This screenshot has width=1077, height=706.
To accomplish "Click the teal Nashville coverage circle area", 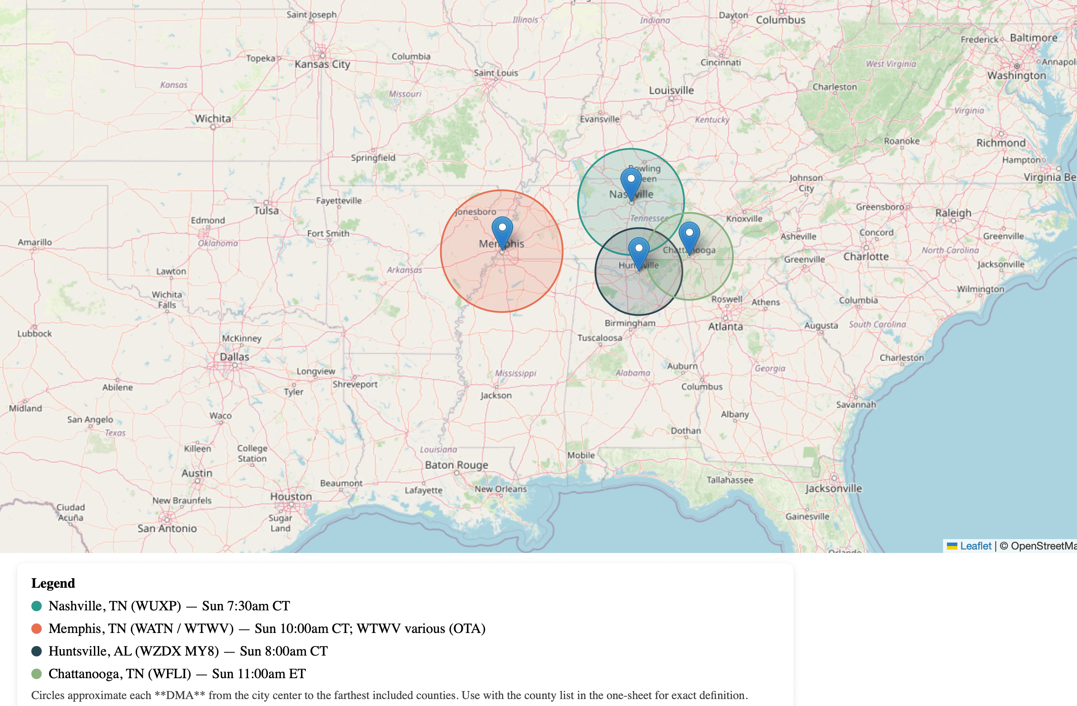I will pos(602,213).
